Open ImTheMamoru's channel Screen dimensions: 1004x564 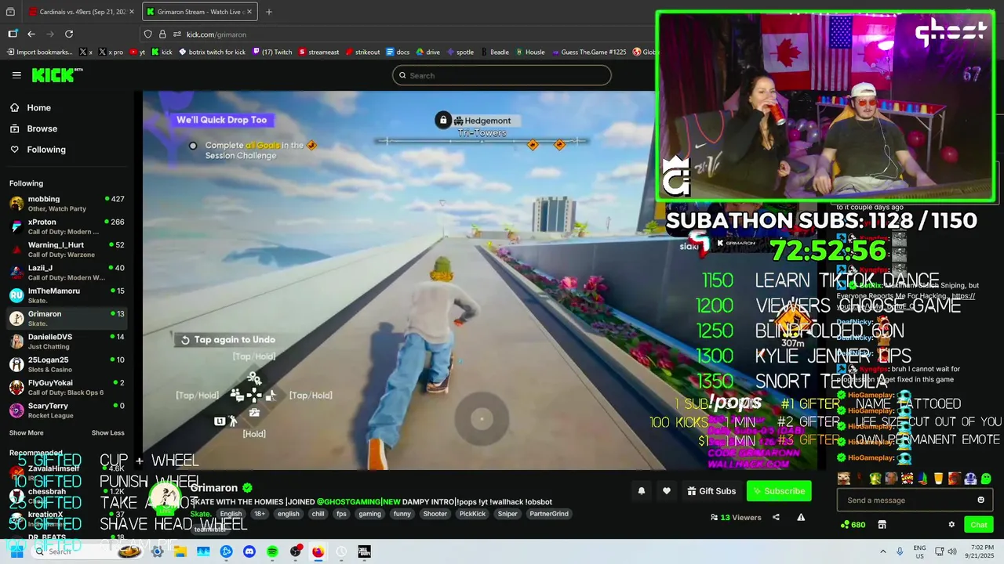click(x=67, y=295)
